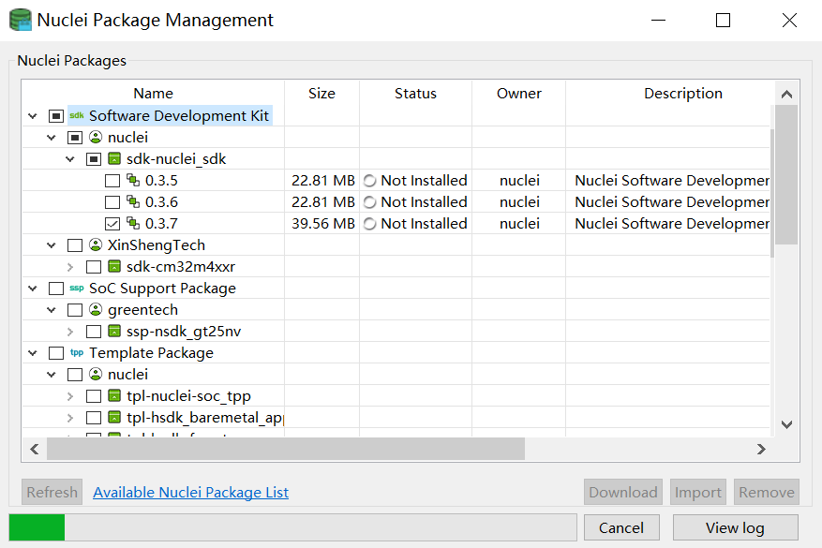This screenshot has width=822, height=548.
Task: Click the green download progress bar
Action: point(37,527)
